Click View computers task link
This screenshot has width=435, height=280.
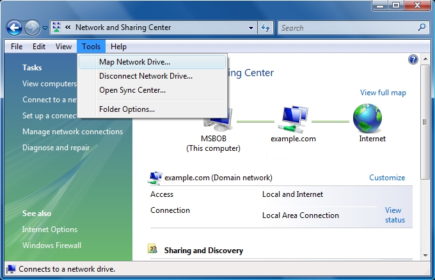coord(49,84)
